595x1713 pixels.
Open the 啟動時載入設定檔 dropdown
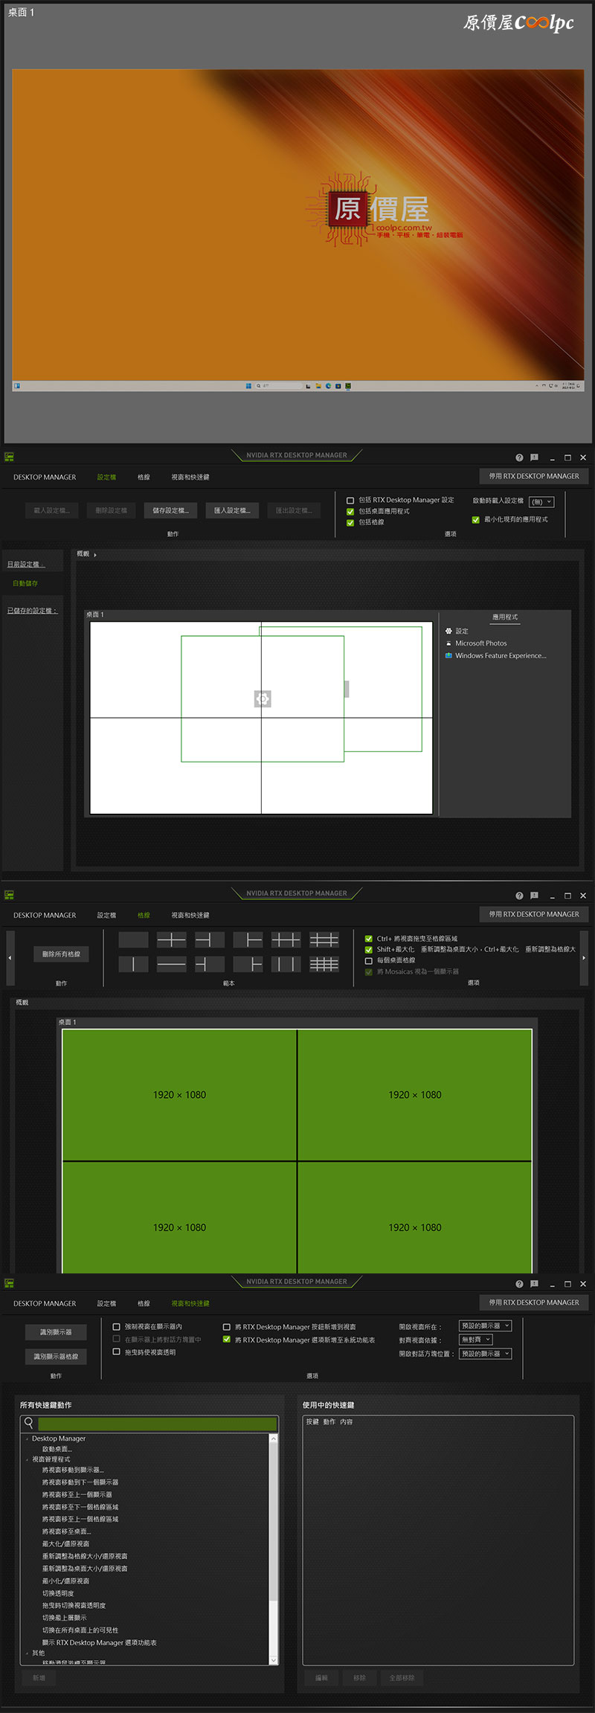[x=541, y=502]
